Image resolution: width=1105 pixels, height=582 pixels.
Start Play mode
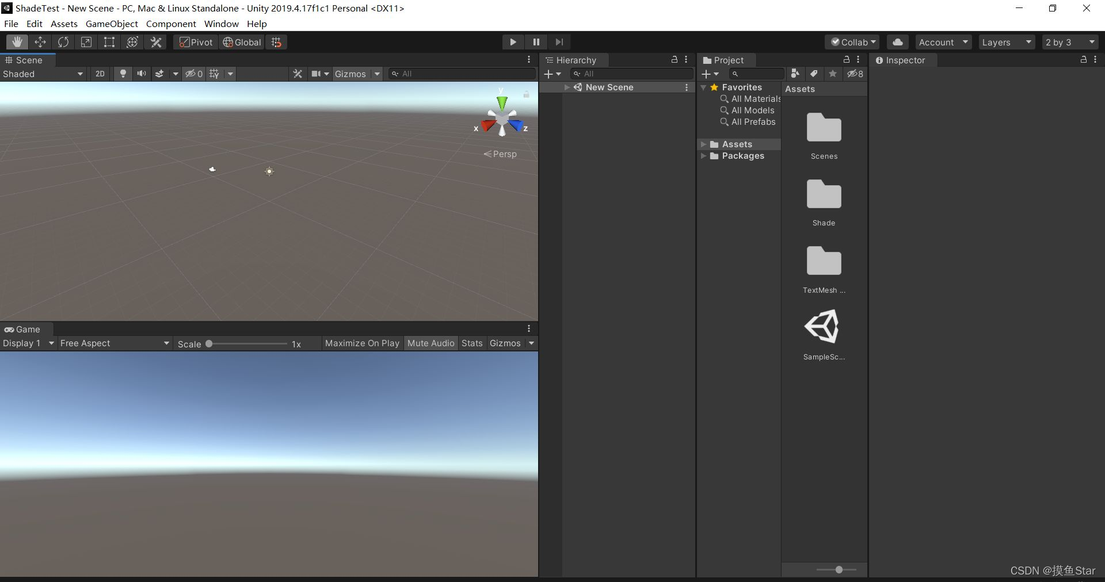coord(513,42)
